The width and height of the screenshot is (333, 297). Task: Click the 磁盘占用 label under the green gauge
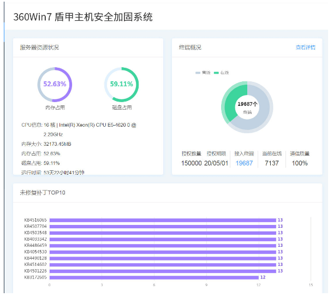(122, 108)
